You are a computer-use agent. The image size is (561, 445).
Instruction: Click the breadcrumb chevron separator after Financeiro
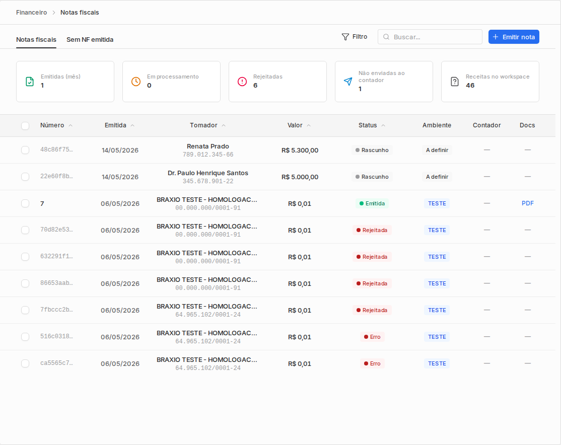pos(54,13)
